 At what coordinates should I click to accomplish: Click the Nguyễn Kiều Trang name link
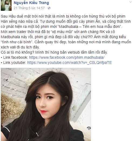click(x=31, y=3)
